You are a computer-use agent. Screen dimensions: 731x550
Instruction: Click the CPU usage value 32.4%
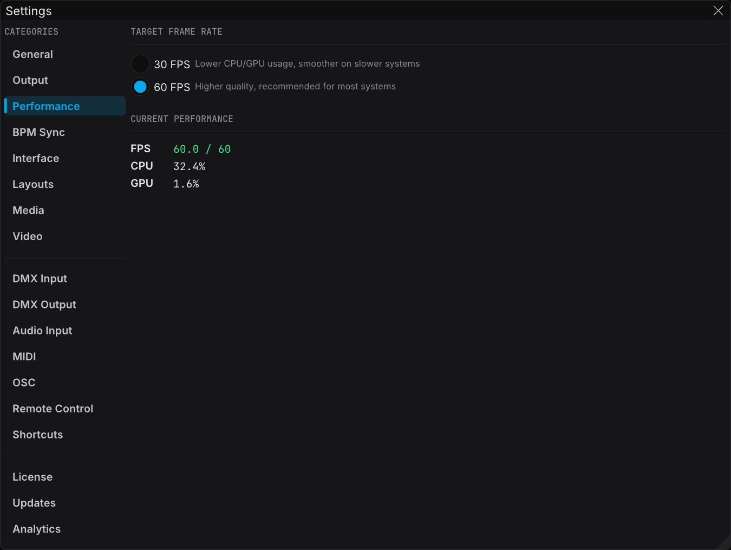(190, 166)
